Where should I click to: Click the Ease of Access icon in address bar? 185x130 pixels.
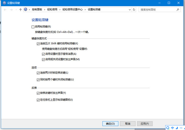26,9
